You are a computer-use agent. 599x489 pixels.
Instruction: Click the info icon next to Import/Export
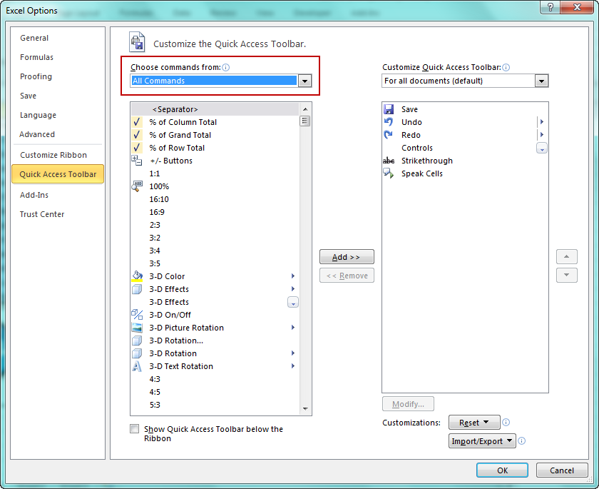(x=521, y=441)
